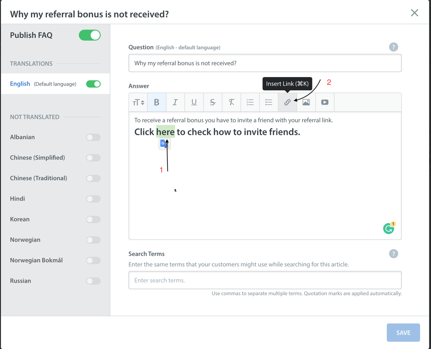The height and width of the screenshot is (349, 431).
Task: Click Save to store the FAQ
Action: pyautogui.click(x=403, y=332)
